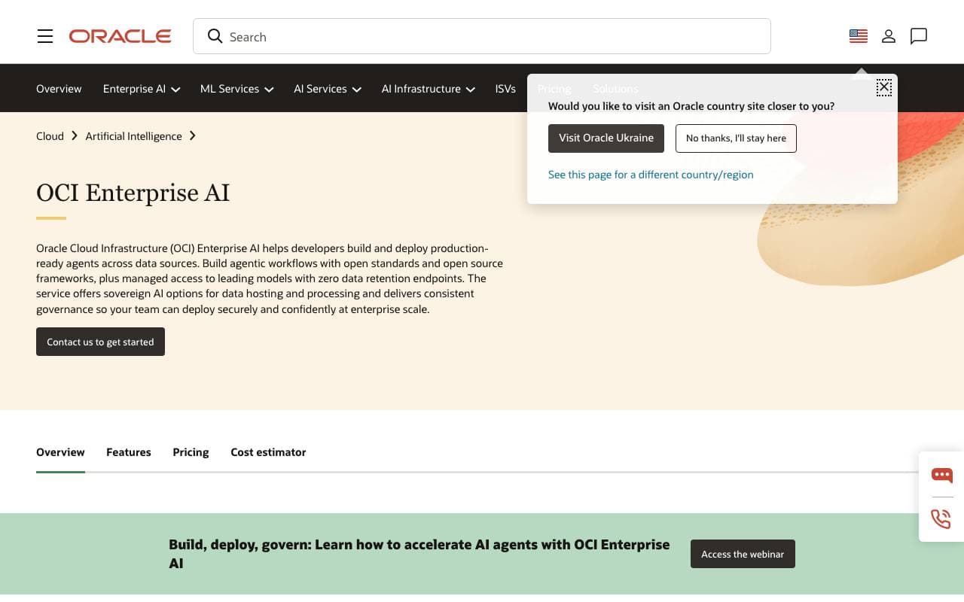
Task: Choose No thanks, I'll stay here
Action: 736,138
